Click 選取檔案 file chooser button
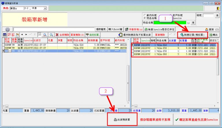 tap(101, 29)
